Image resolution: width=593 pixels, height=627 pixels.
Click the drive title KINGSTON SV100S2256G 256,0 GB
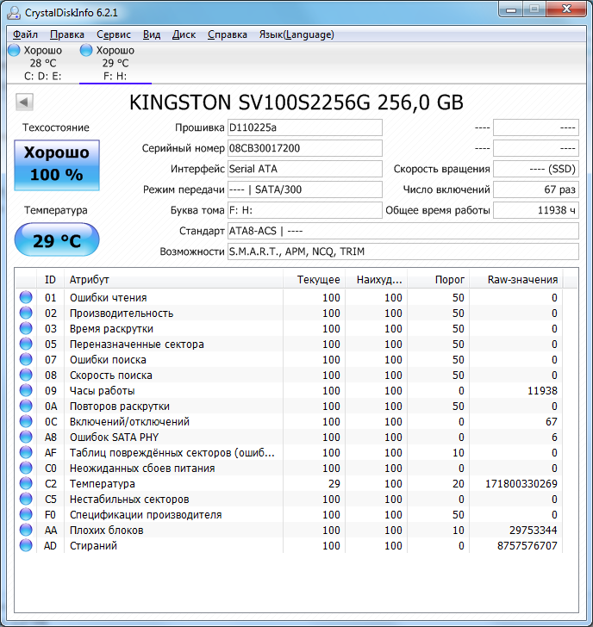[296, 102]
